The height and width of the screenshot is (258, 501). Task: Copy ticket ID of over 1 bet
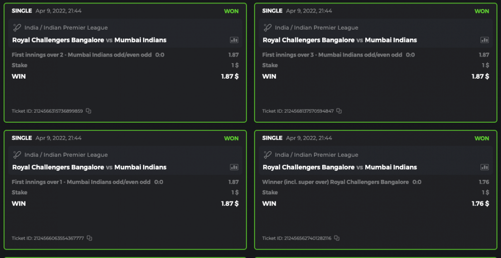coord(89,238)
